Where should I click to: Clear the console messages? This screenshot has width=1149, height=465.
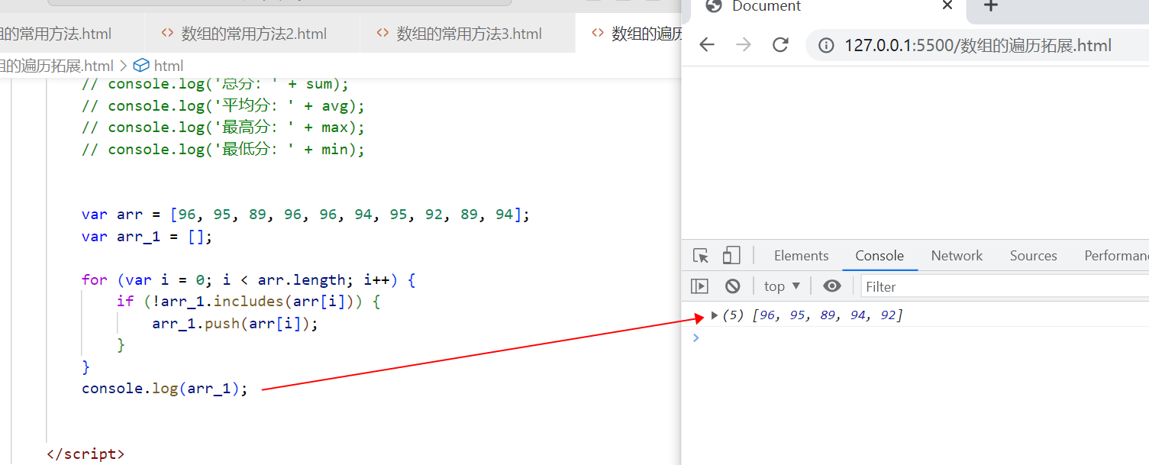coord(732,286)
